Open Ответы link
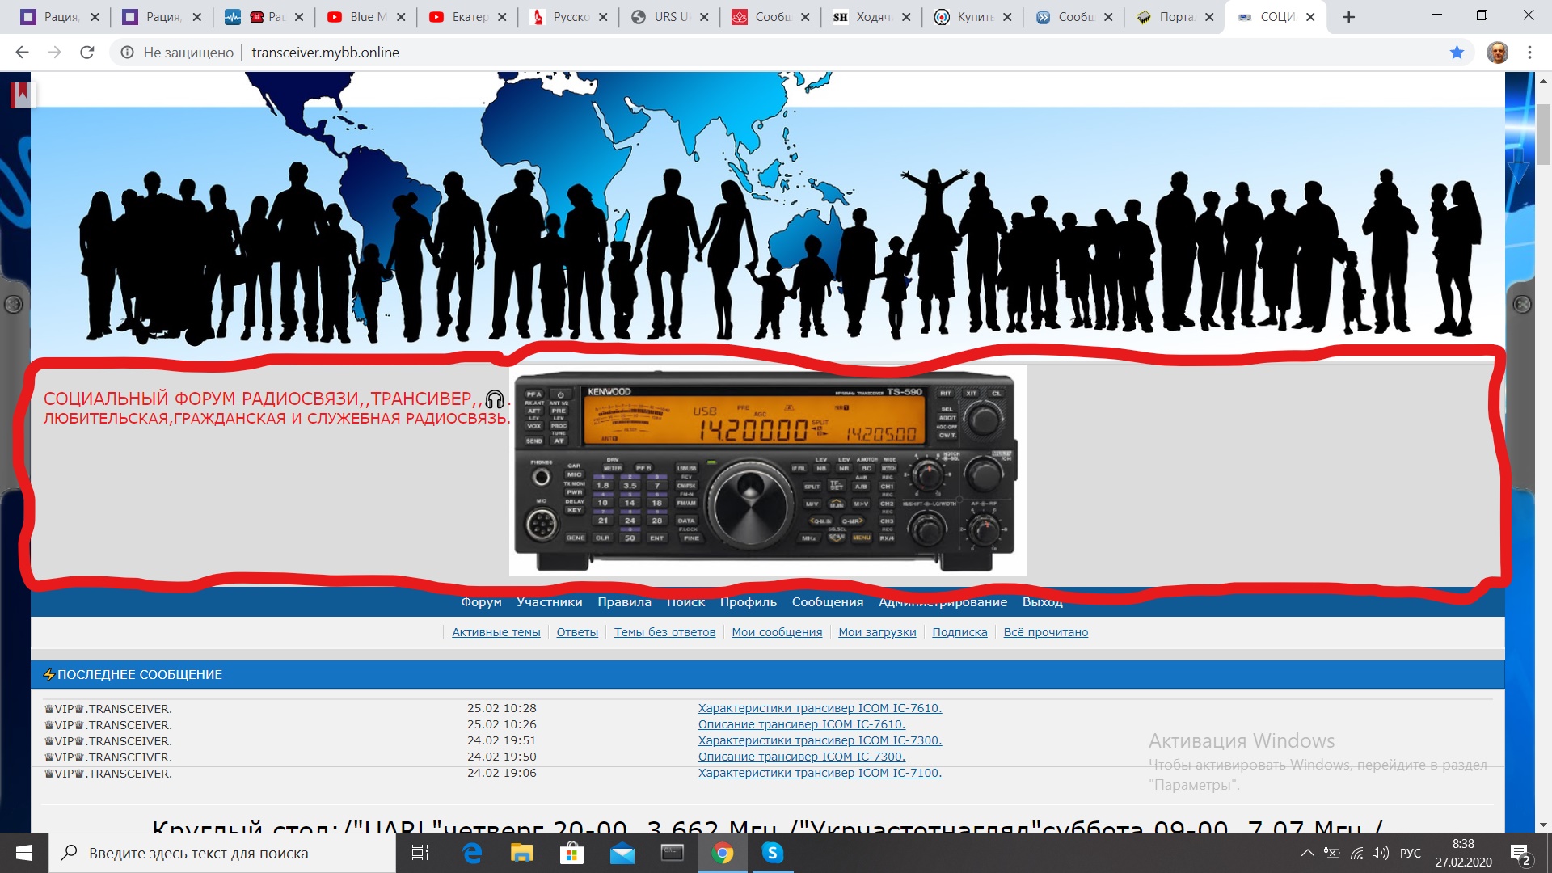This screenshot has width=1552, height=873. [577, 632]
